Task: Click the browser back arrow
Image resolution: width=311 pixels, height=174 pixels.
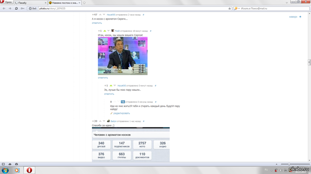Action: tap(4, 8)
